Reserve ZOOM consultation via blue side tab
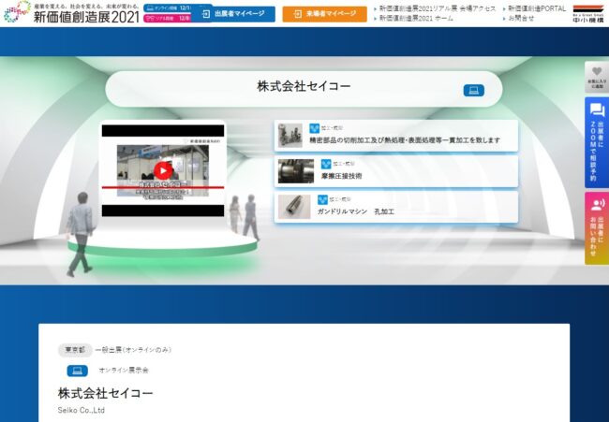Image resolution: width=609 pixels, height=422 pixels. [x=596, y=141]
